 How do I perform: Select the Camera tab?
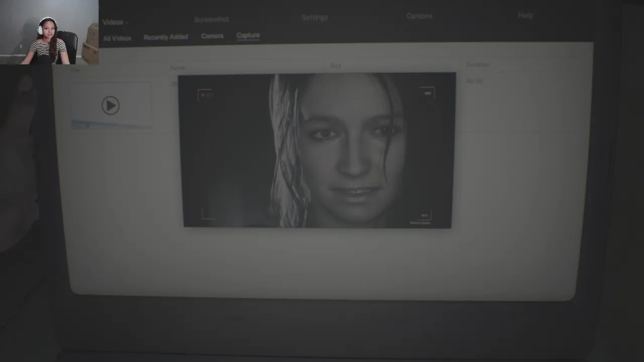coord(212,36)
